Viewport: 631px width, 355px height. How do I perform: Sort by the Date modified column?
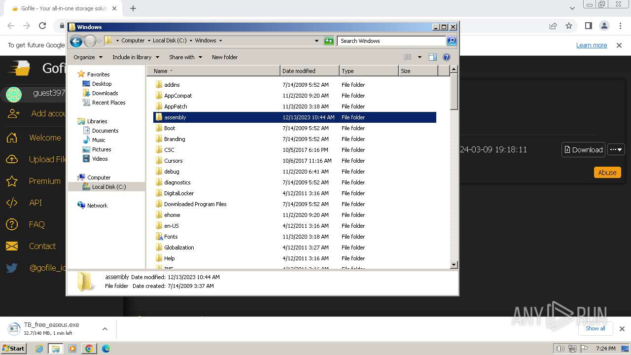point(310,71)
